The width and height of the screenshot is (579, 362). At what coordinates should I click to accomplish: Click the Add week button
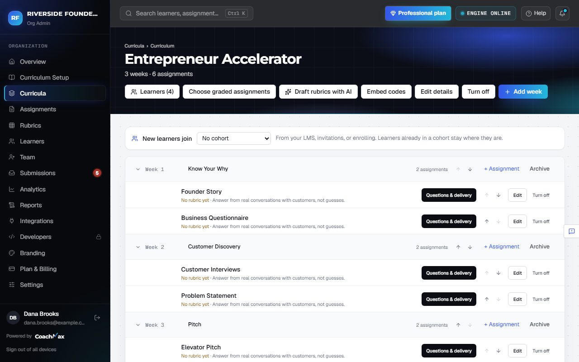tap(523, 91)
